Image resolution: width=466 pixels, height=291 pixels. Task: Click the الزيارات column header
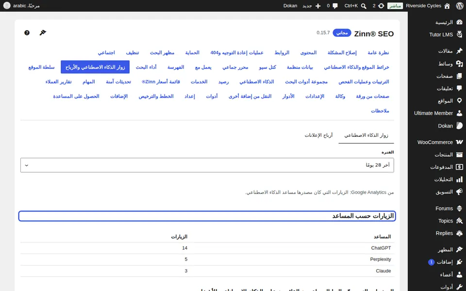pos(179,237)
